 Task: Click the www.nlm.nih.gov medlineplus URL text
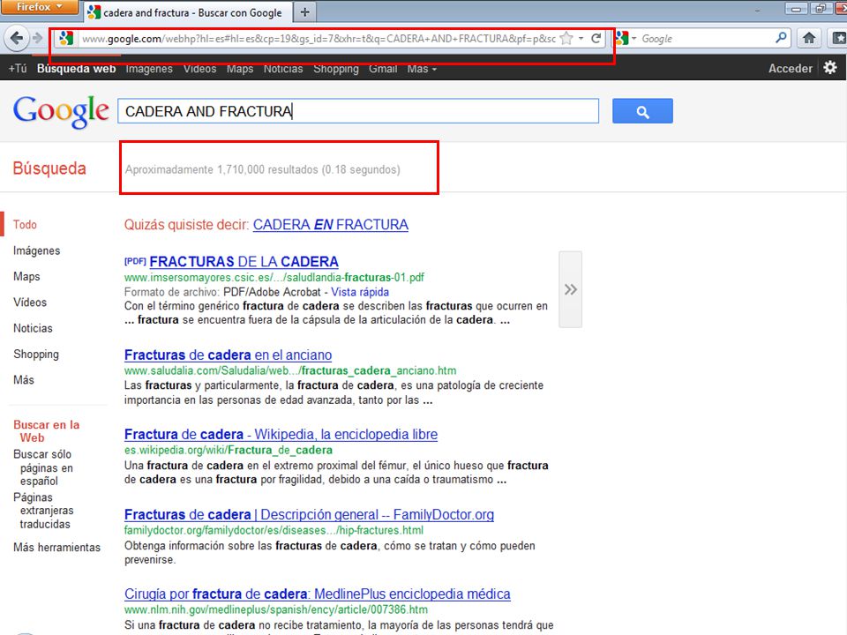tap(275, 609)
